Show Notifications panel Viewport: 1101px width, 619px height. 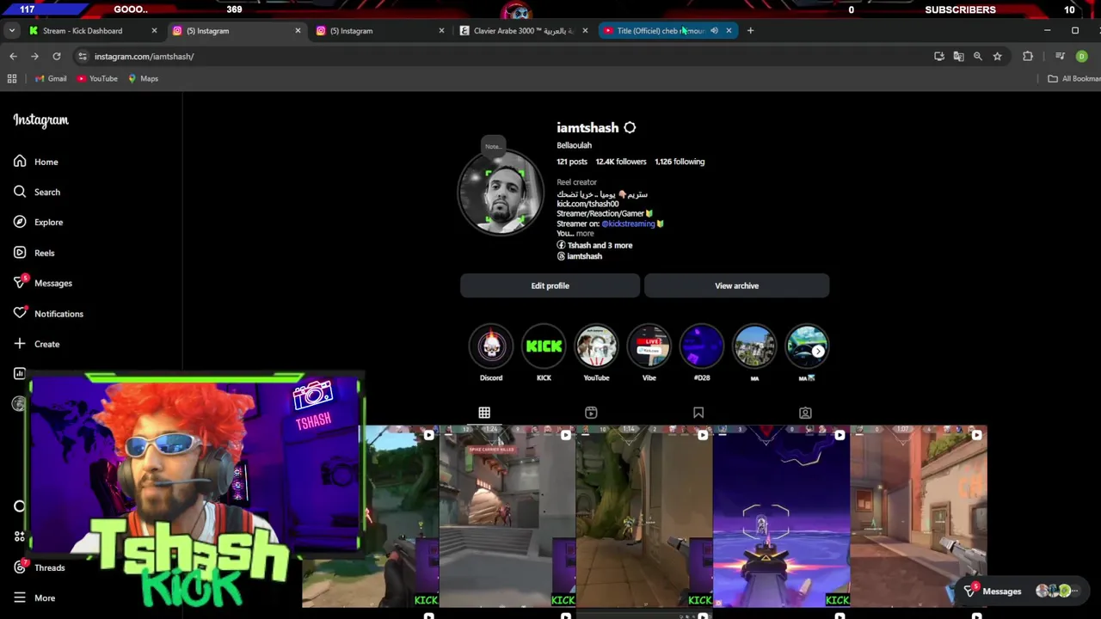point(48,314)
